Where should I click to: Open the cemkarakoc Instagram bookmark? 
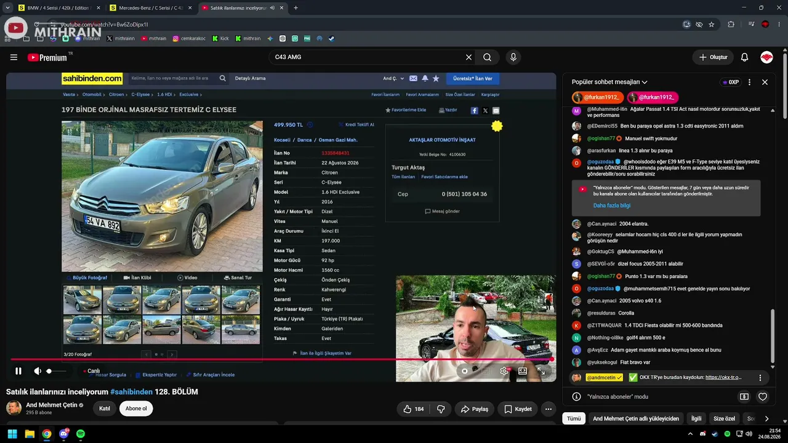tap(189, 38)
